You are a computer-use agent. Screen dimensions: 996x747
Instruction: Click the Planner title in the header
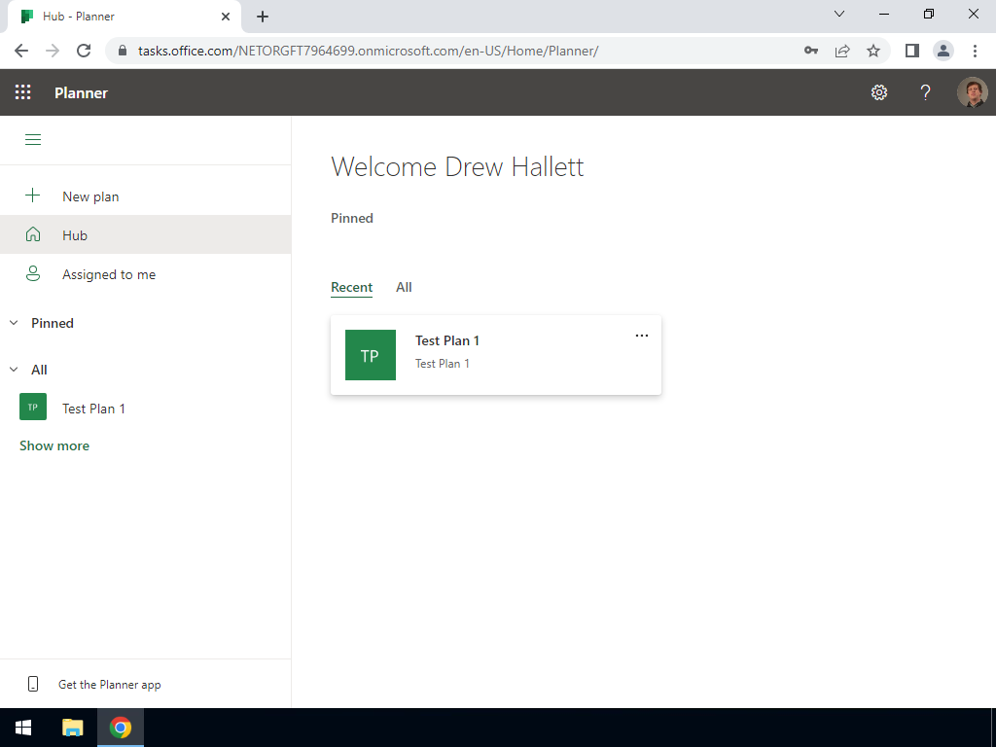point(82,92)
